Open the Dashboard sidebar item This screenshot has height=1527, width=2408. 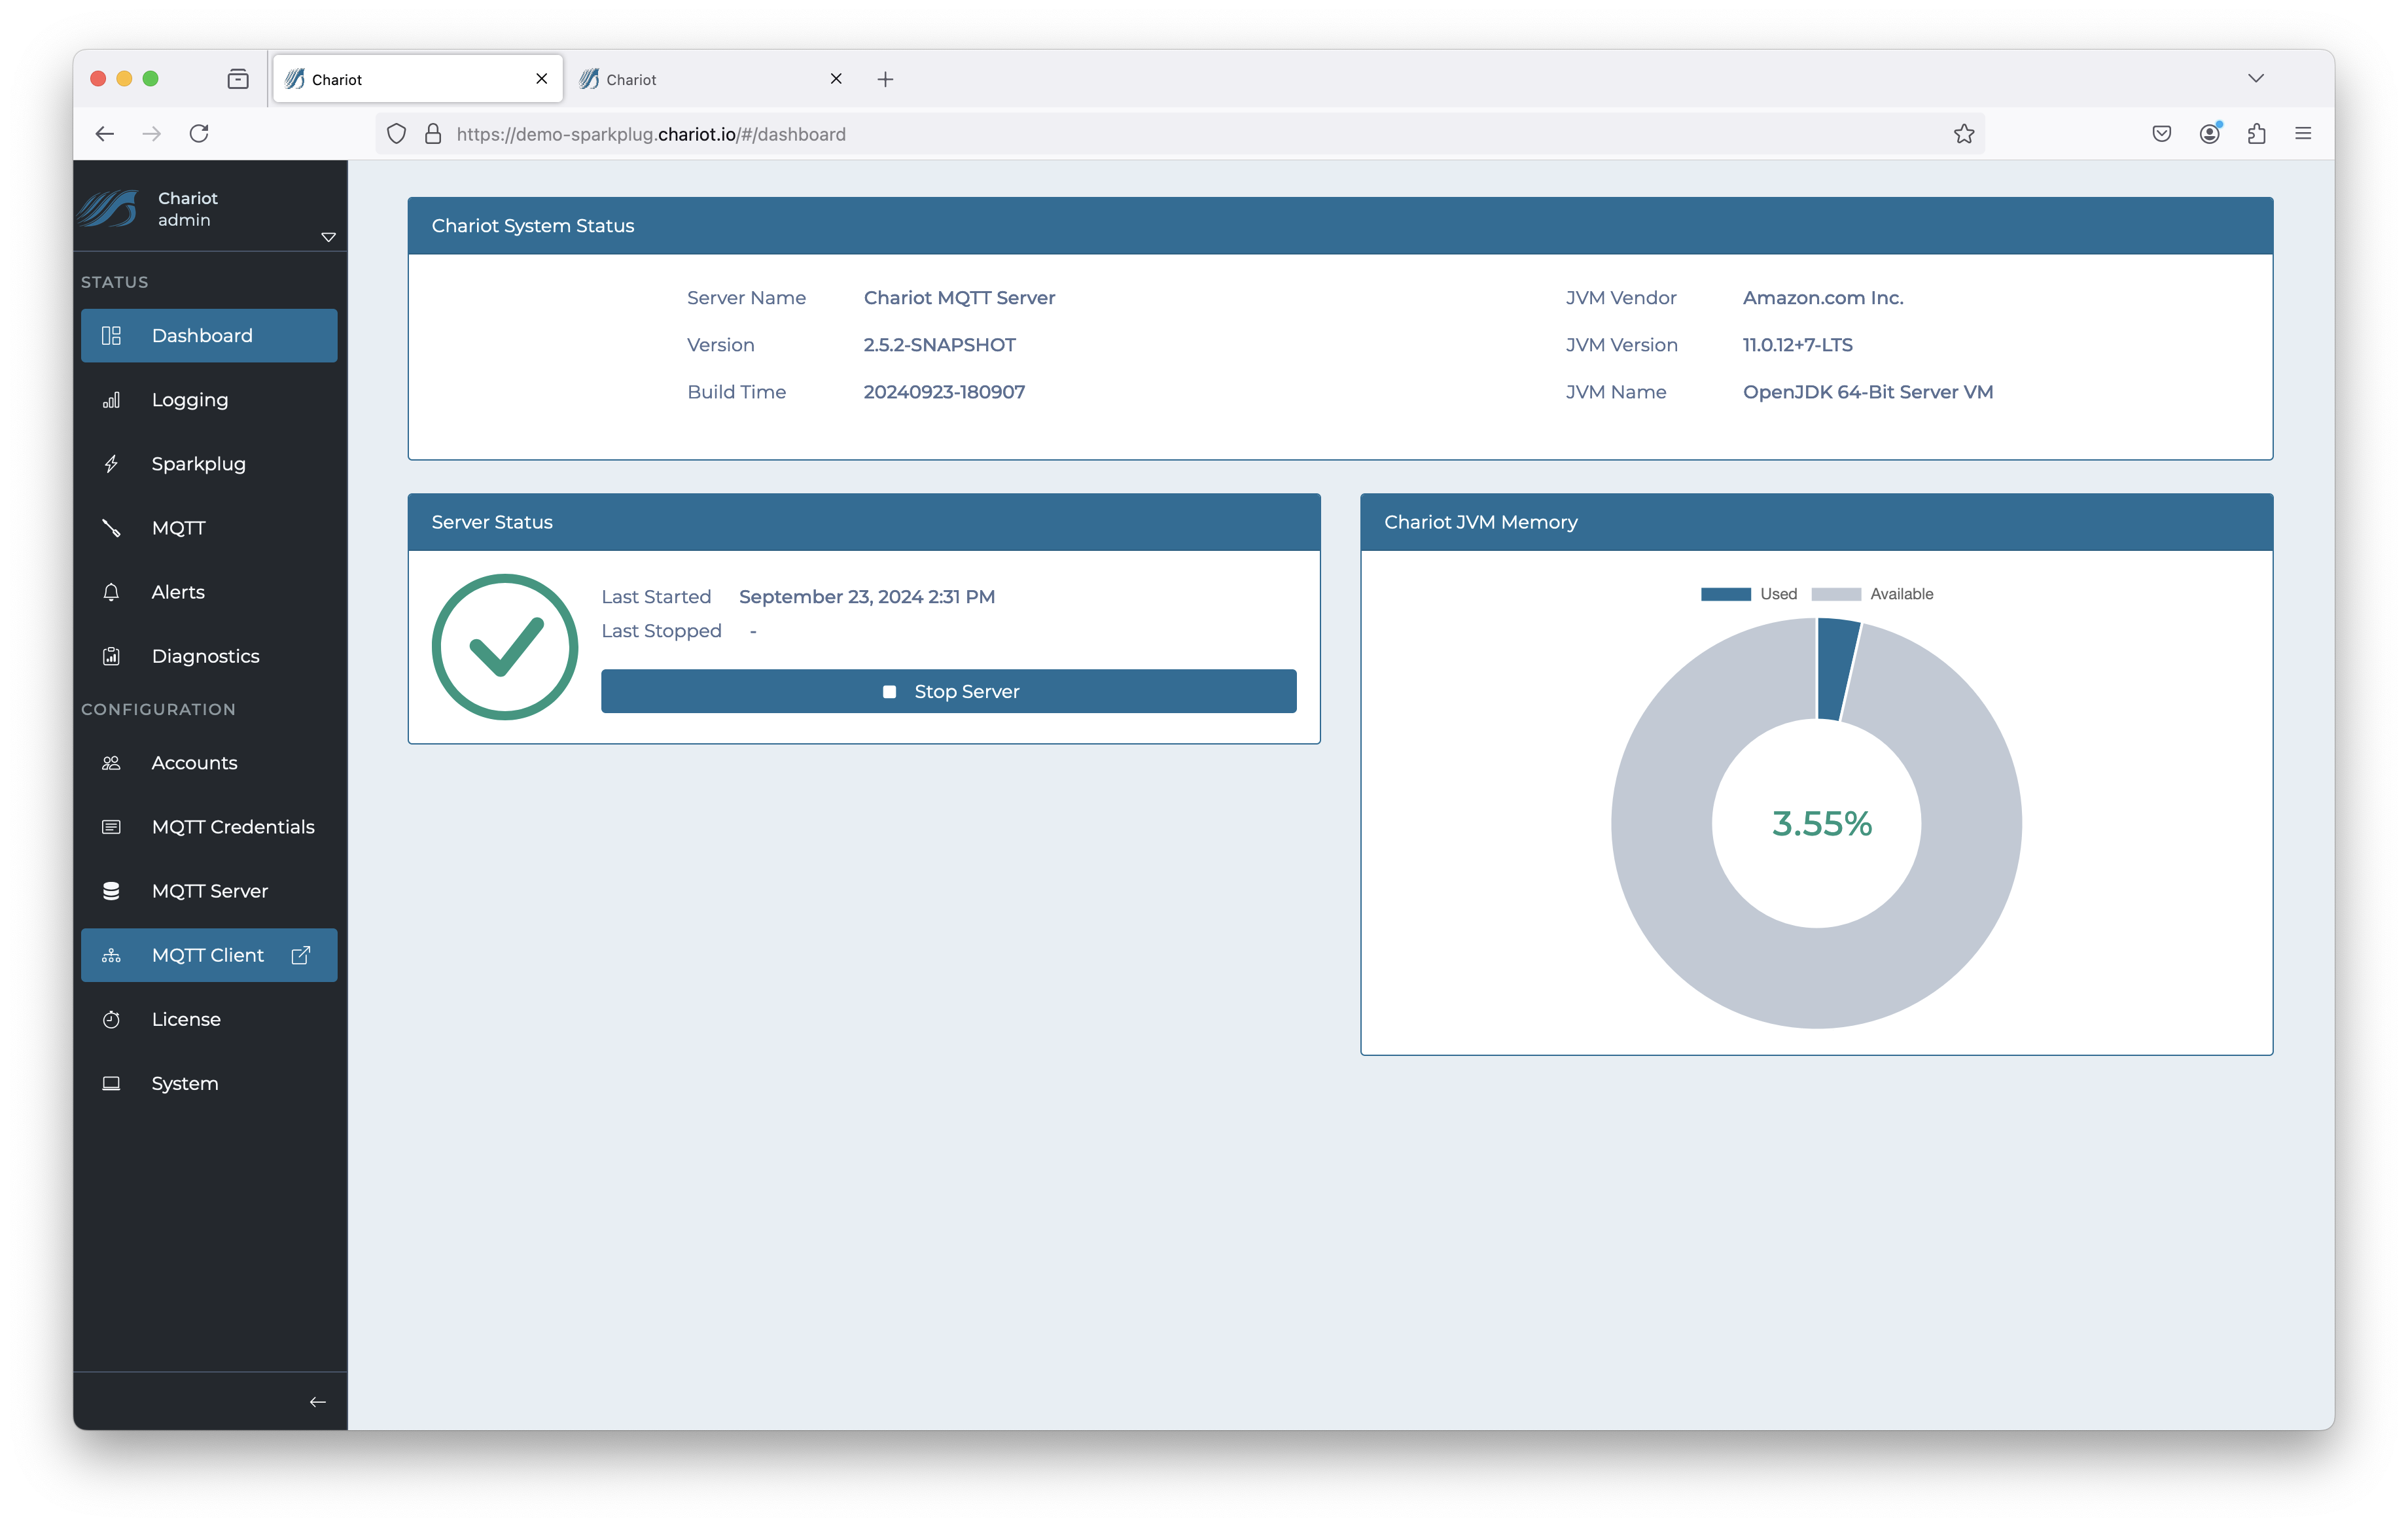coord(209,335)
